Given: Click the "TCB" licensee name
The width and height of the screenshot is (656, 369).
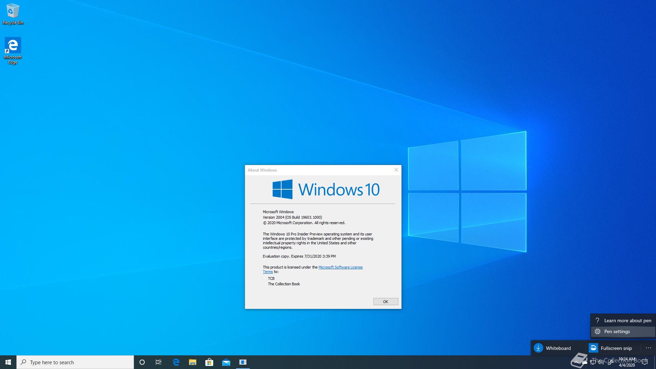Looking at the screenshot, I should click(271, 278).
